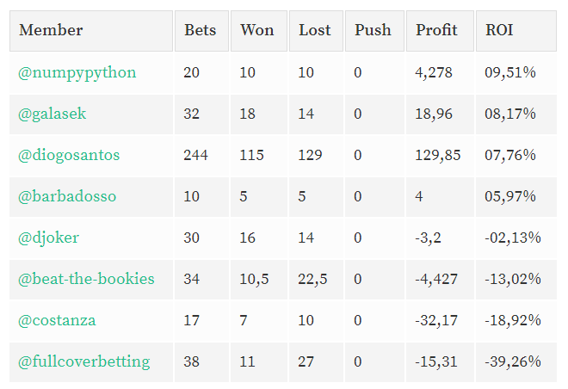Viewport: 568px width, 389px height.
Task: Click the Push column header
Action: [374, 31]
